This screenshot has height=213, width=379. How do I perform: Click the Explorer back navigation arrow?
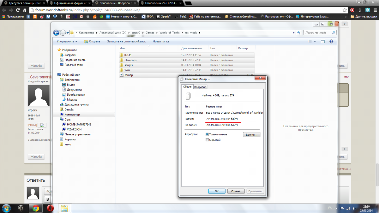click(x=56, y=33)
